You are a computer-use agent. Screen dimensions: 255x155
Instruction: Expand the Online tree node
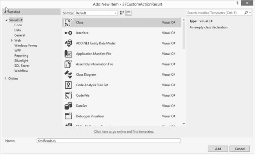click(x=5, y=78)
